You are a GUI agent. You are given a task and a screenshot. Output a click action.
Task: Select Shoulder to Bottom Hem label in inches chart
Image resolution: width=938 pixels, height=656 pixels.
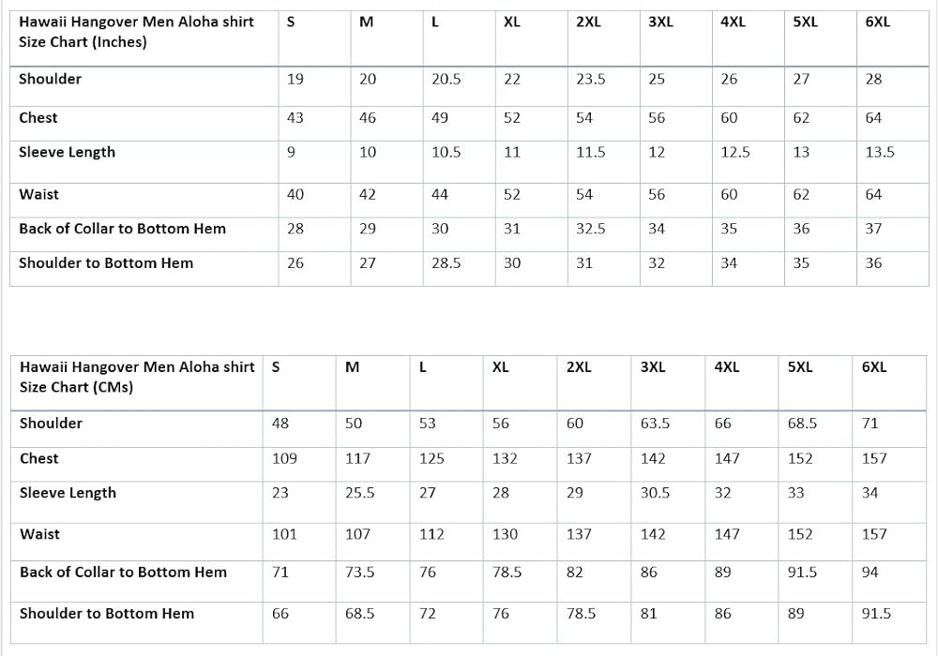[106, 263]
